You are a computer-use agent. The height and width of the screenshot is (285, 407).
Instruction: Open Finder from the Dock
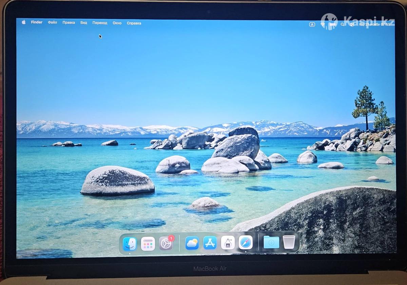pos(130,244)
